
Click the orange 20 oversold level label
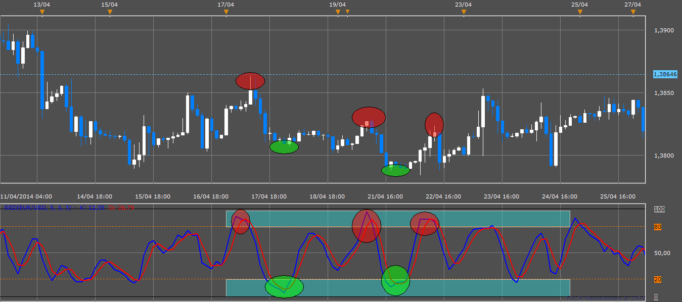tap(658, 279)
